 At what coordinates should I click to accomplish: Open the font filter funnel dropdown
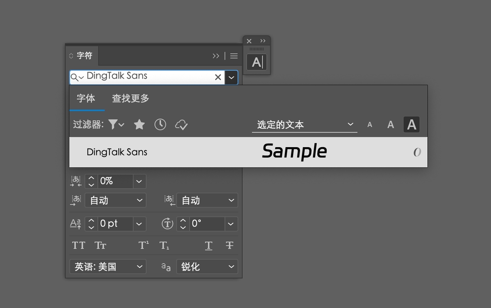click(116, 125)
